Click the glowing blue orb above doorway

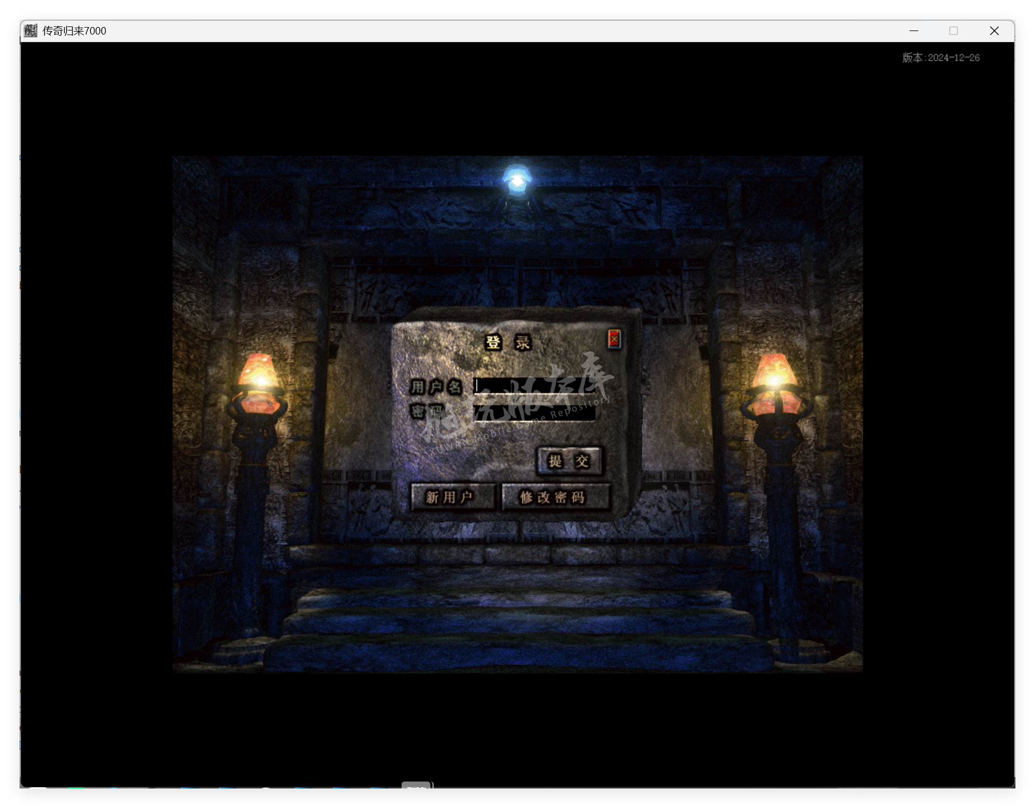[x=517, y=181]
